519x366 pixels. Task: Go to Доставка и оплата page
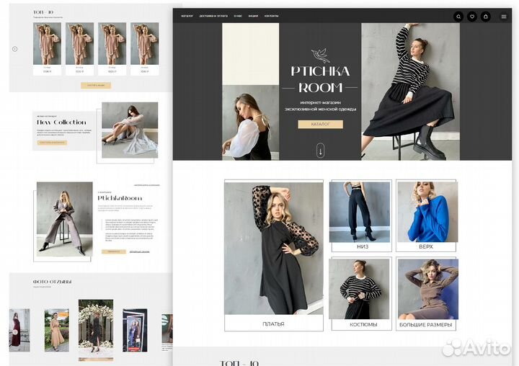213,16
